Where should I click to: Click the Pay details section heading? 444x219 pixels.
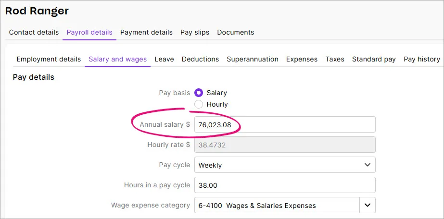tap(33, 77)
